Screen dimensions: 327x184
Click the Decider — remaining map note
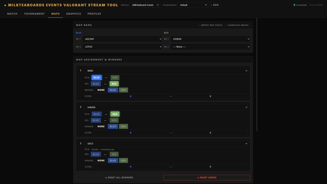coord(103,149)
